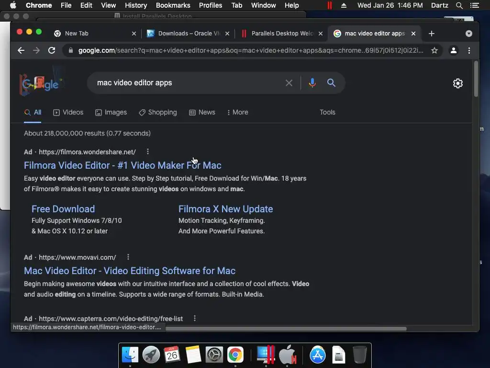Open the App Store from the Dock
The width and height of the screenshot is (490, 368).
[x=318, y=355]
